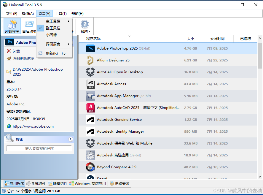Expand the 界面语言 submenu
This screenshot has width=263, height=195.
[54, 44]
